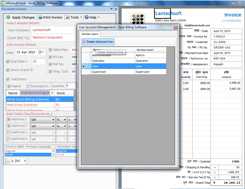Enable the Add Field 3 checkbox
Image resolution: width=245 pixels, height=189 pixels.
(9, 132)
